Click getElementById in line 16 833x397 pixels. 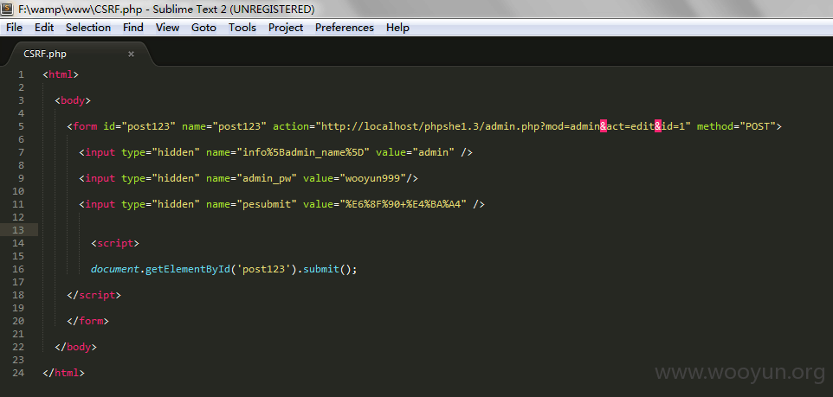tap(188, 269)
